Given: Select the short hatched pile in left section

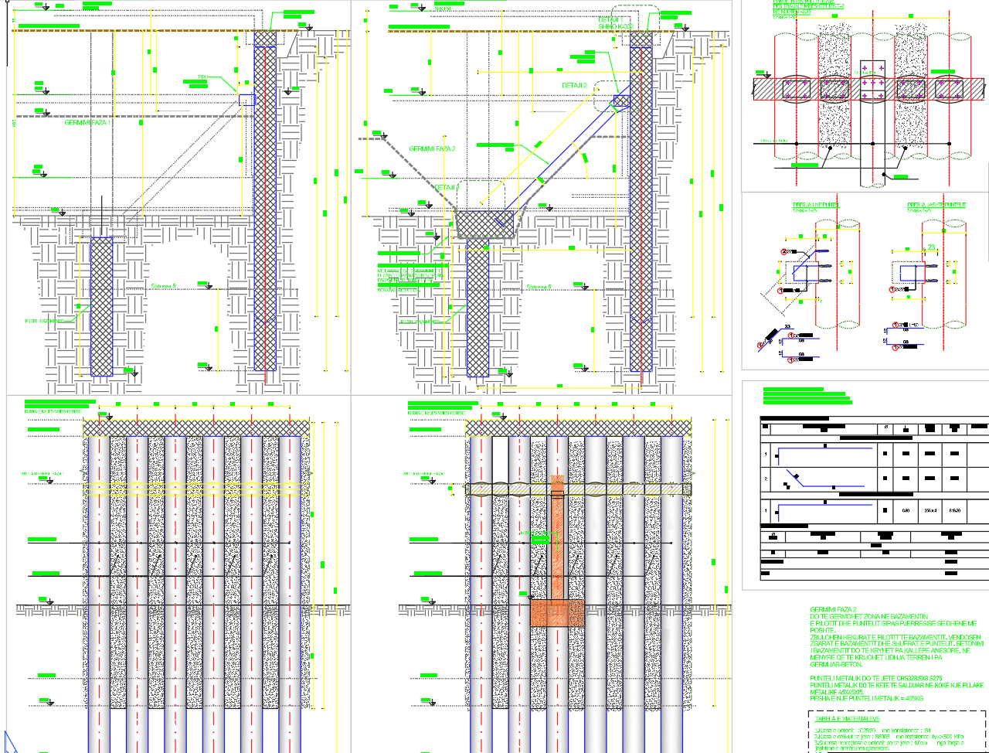Looking at the screenshot, I should click(x=101, y=305).
